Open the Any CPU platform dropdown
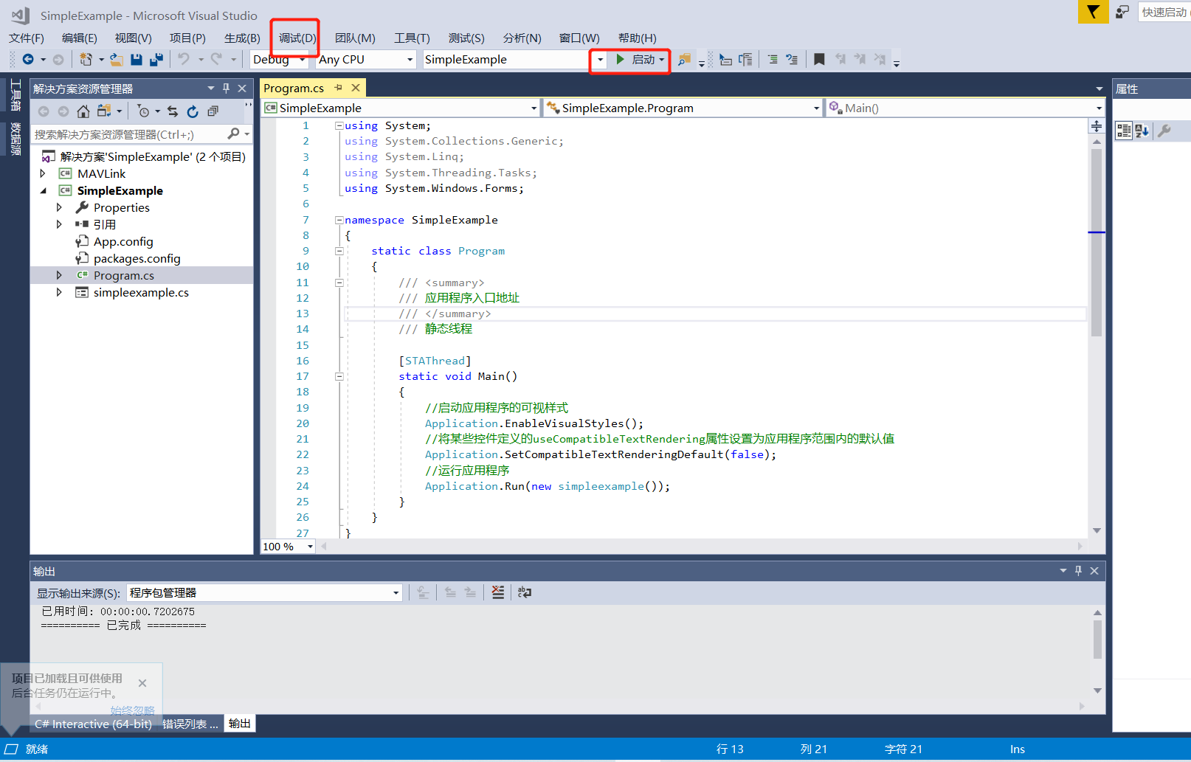 410,59
